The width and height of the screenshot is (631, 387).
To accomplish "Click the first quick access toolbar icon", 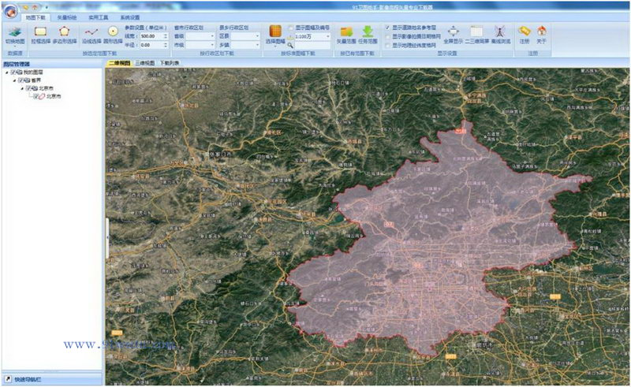I will (26, 7).
